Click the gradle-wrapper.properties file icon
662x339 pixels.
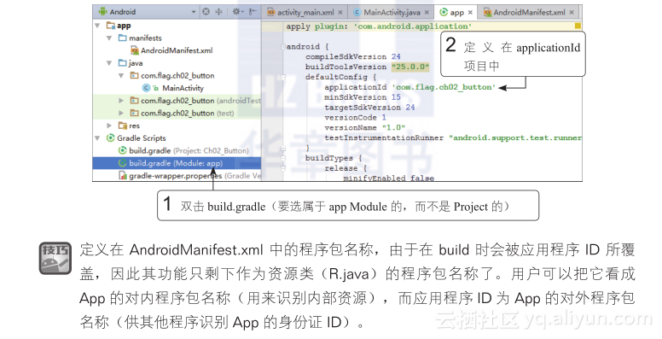pos(123,176)
